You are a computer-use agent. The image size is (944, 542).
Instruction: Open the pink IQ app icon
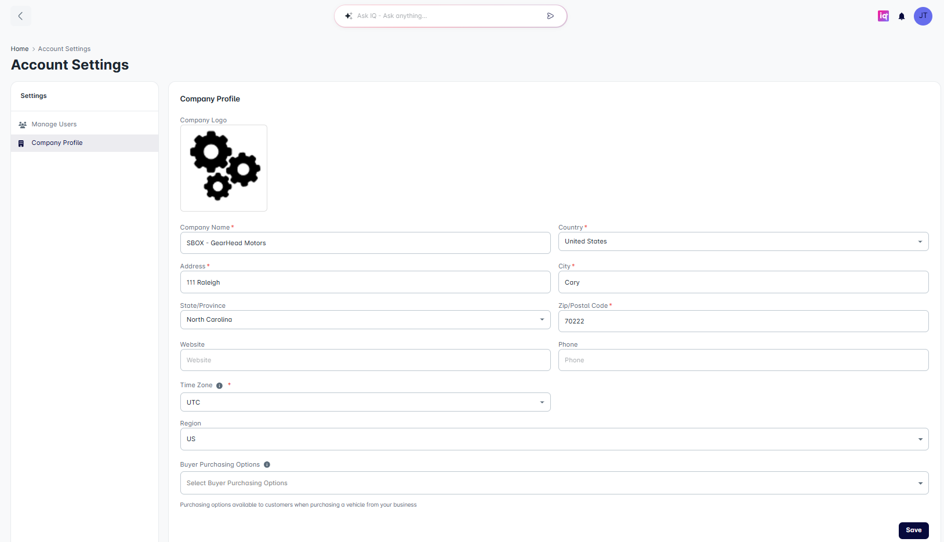[x=883, y=16]
